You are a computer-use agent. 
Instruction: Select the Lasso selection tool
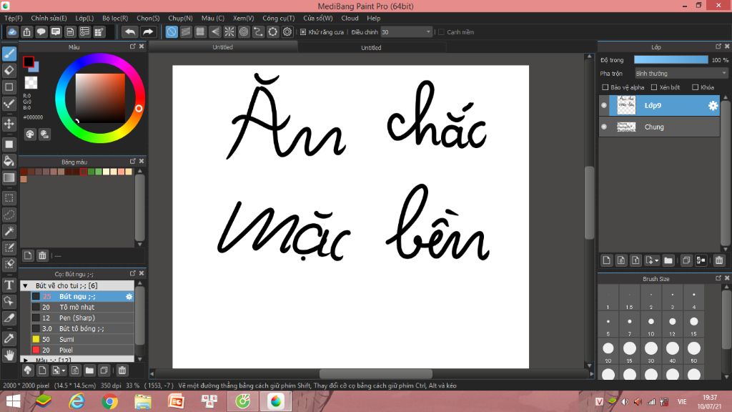[x=9, y=215]
